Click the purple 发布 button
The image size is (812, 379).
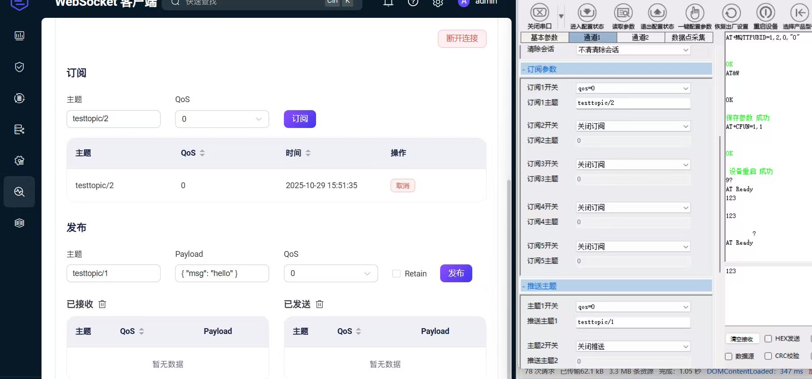point(456,273)
